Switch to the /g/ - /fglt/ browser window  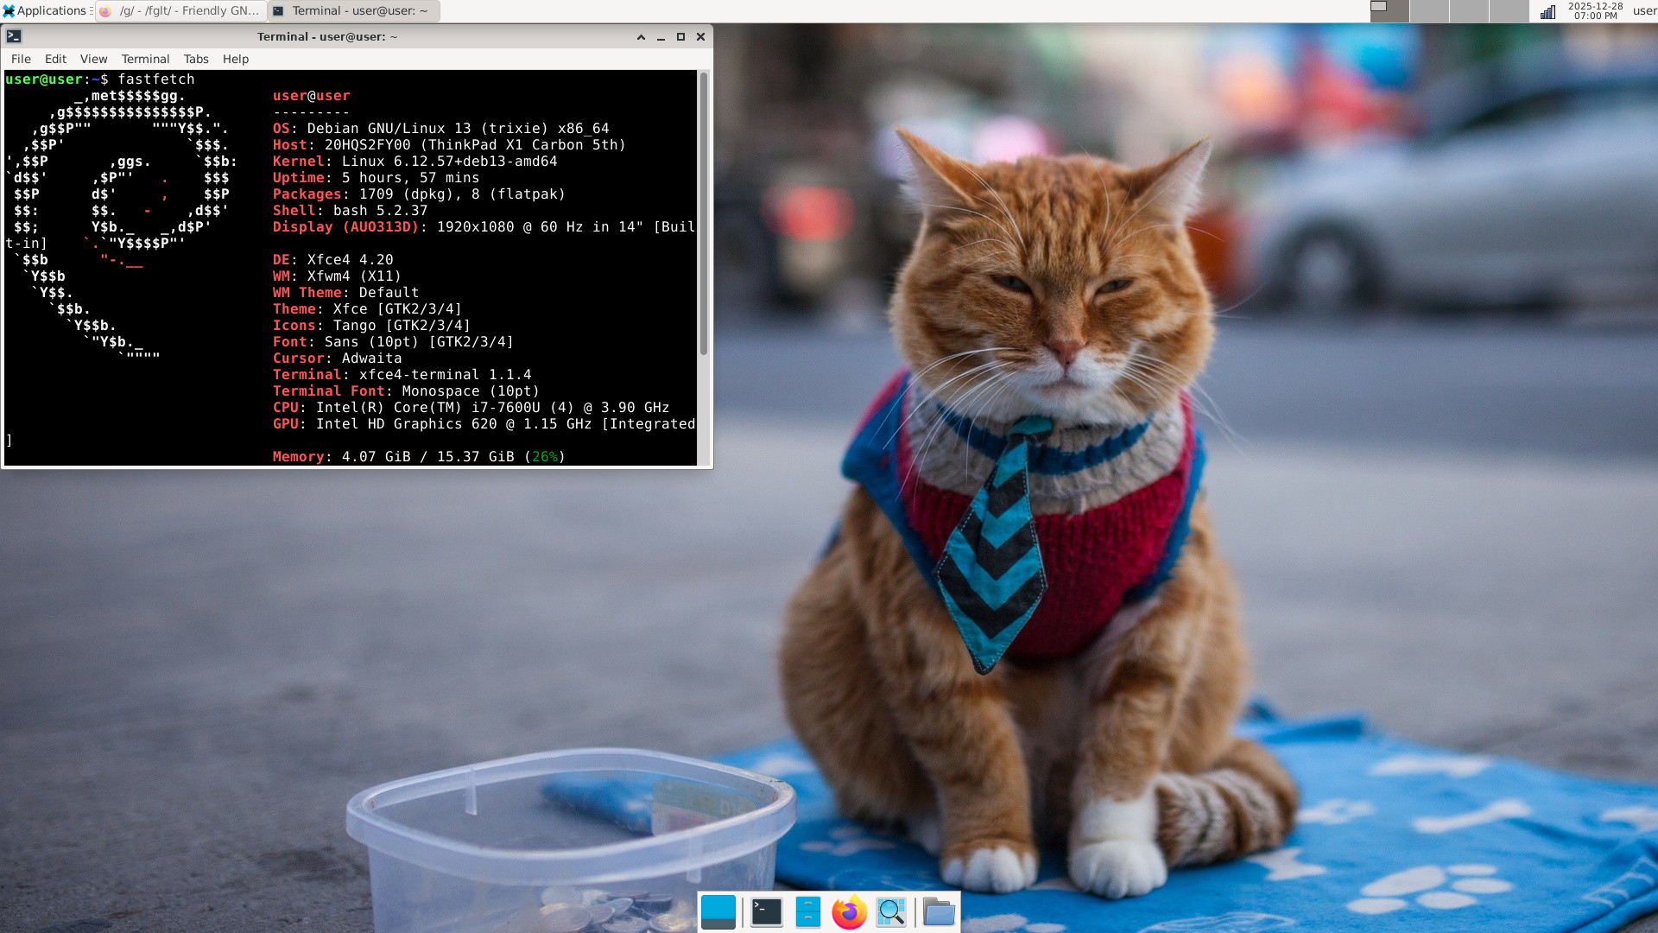click(x=180, y=11)
